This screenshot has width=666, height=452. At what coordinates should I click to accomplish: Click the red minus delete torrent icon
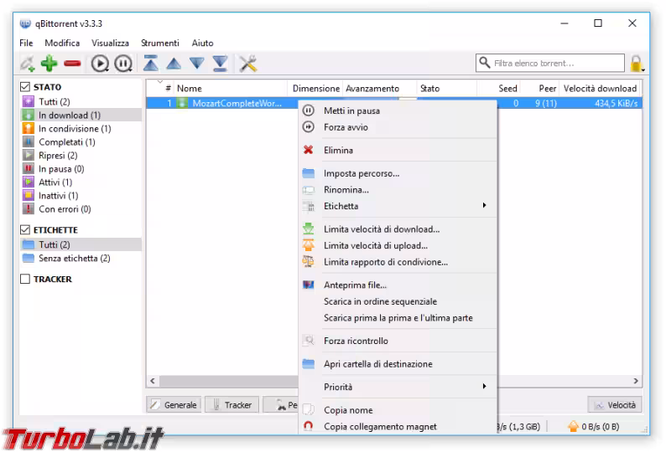click(x=72, y=64)
